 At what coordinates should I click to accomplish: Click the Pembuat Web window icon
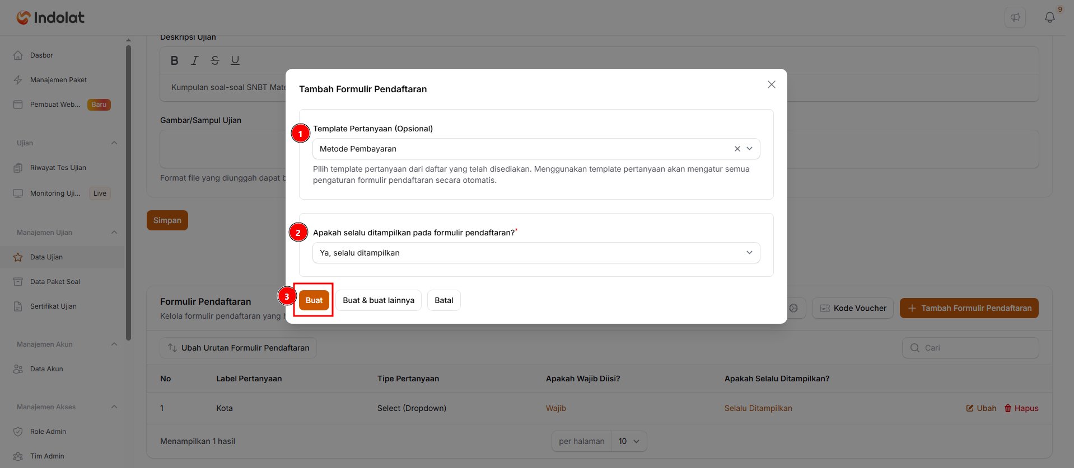tap(18, 105)
